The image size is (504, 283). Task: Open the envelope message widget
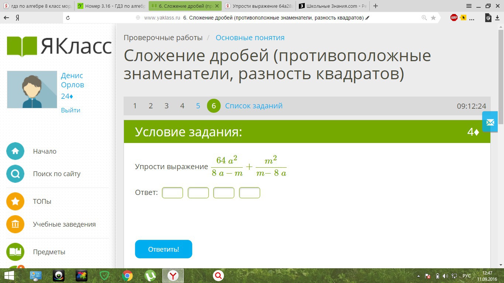[490, 122]
